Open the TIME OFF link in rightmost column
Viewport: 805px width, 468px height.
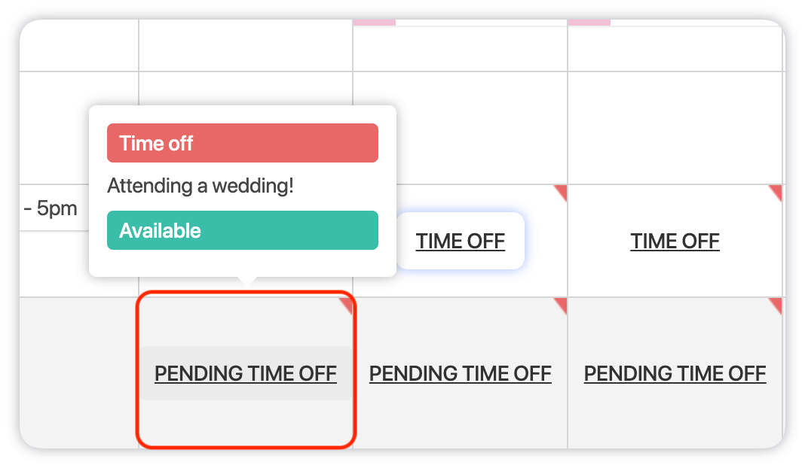pos(675,242)
